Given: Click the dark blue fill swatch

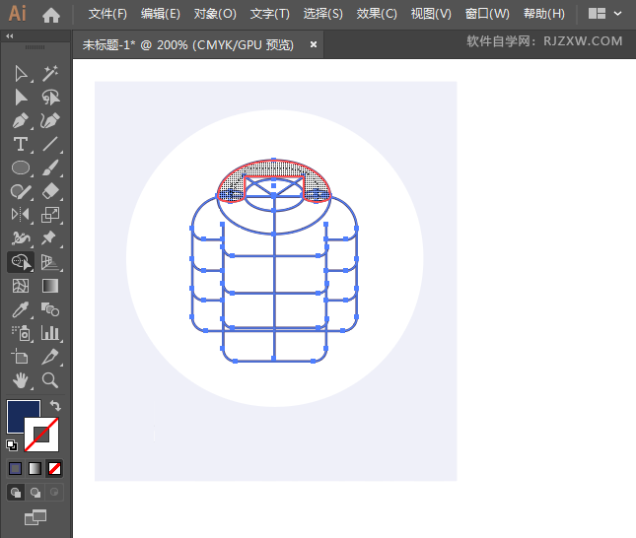Looking at the screenshot, I should (23, 416).
